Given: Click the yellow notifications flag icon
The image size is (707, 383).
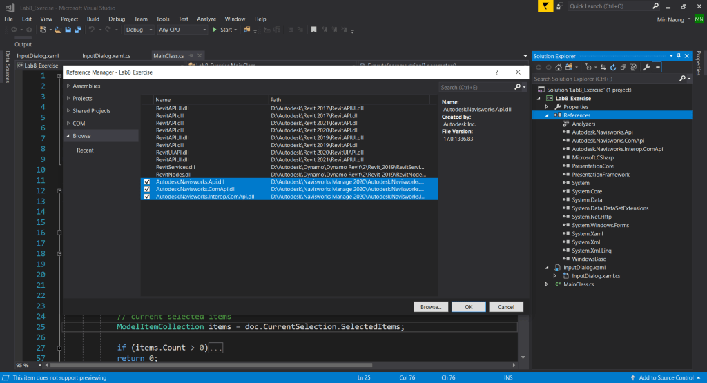Looking at the screenshot, I should point(545,6).
